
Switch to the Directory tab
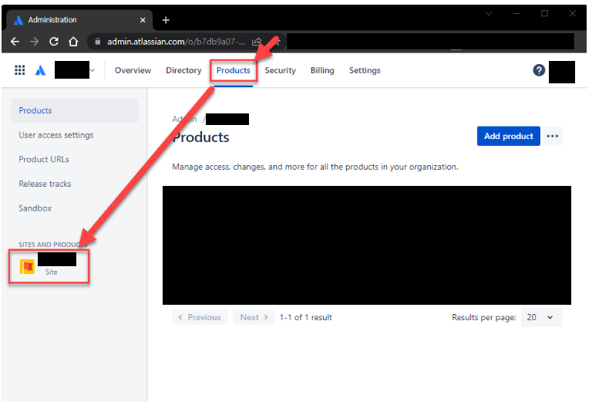(x=183, y=70)
